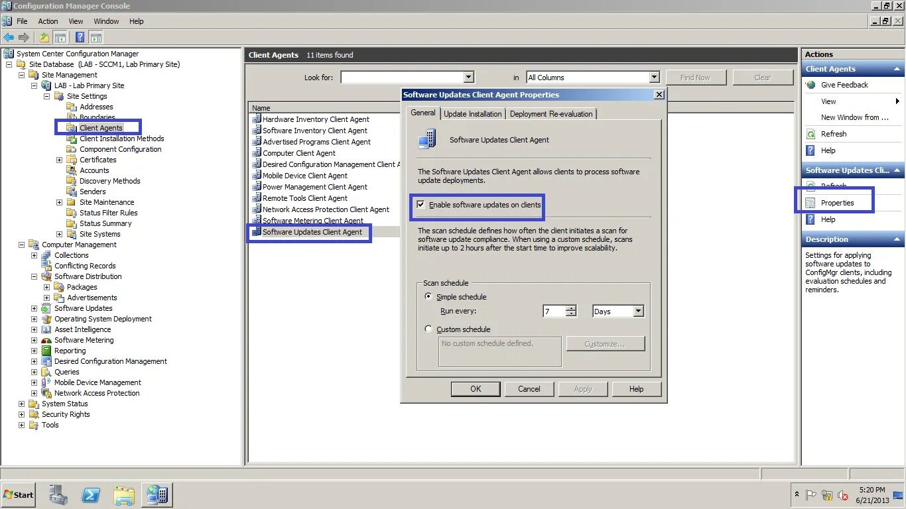This screenshot has height=509, width=906.
Task: Expand the Operating System Deployment node
Action: click(x=34, y=319)
